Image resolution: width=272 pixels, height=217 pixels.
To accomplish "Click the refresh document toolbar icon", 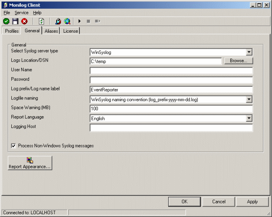I will point(41,21).
